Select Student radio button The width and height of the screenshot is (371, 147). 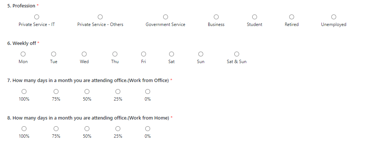254,17
